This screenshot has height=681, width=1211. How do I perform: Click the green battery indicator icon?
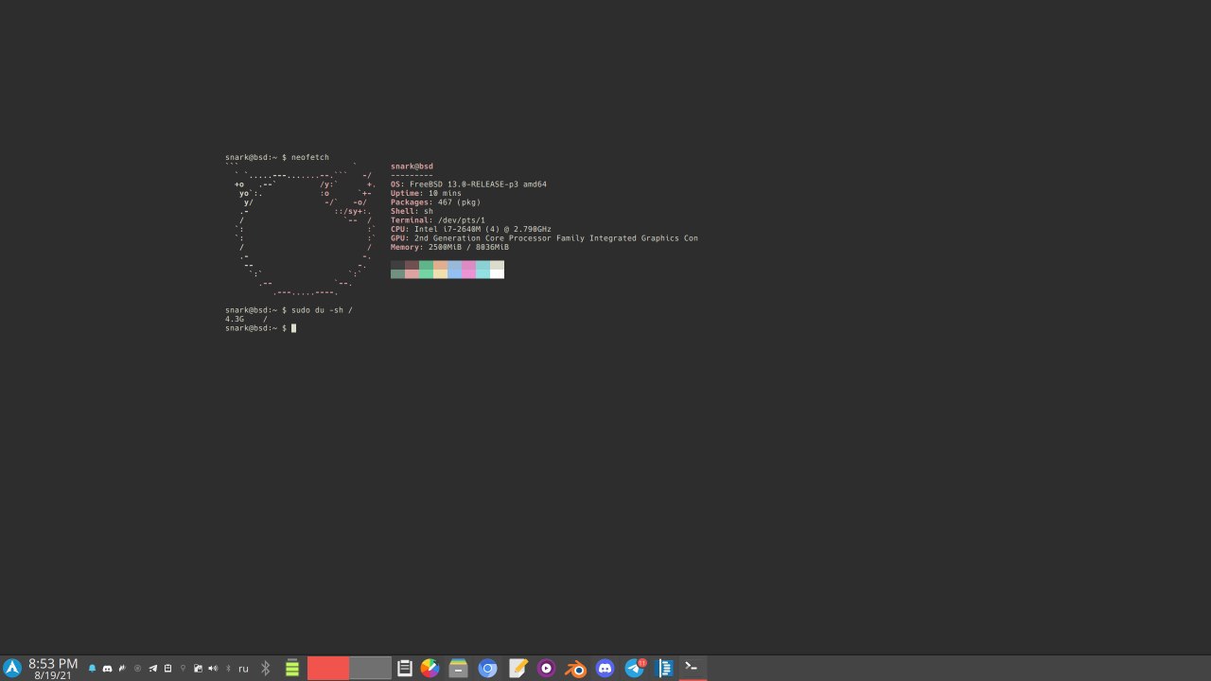point(292,669)
